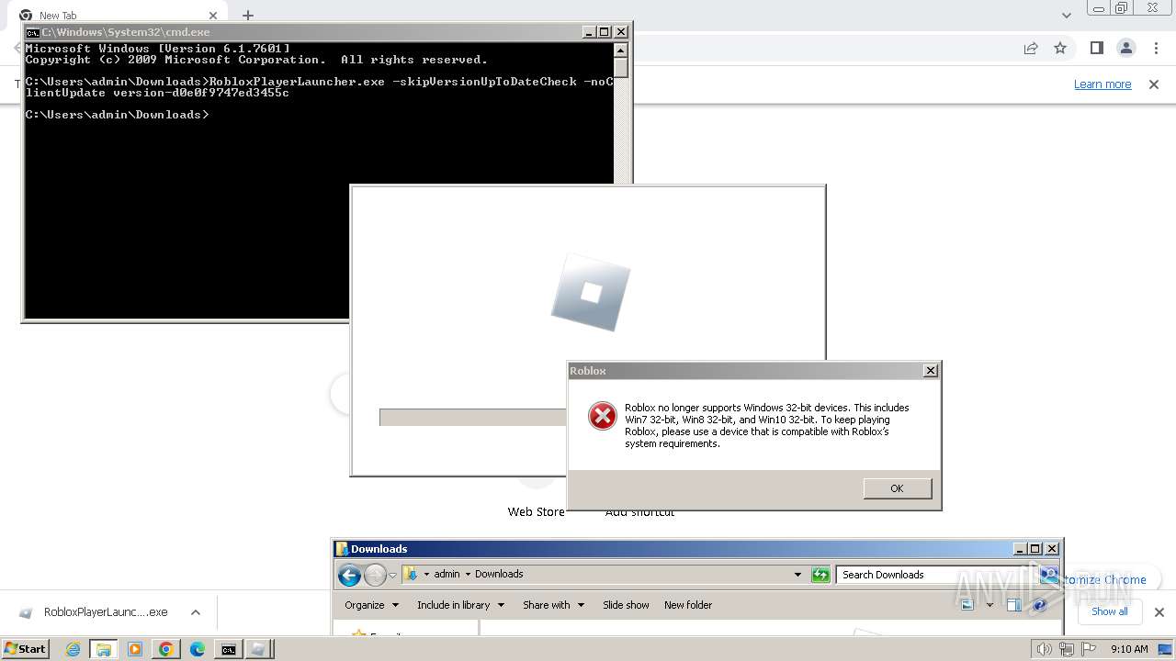Switch to Roblox installer from taskbar

(x=259, y=649)
